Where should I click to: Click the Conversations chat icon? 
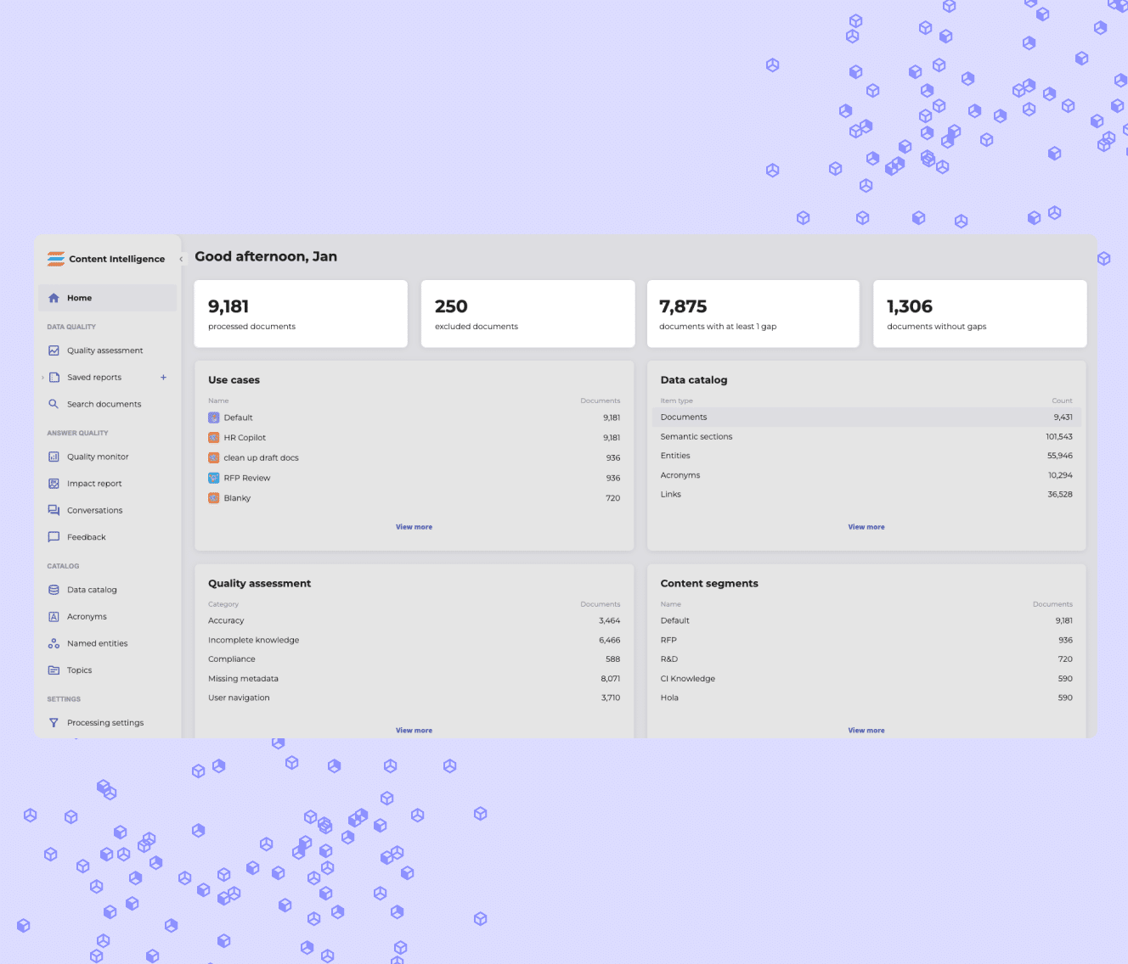54,511
